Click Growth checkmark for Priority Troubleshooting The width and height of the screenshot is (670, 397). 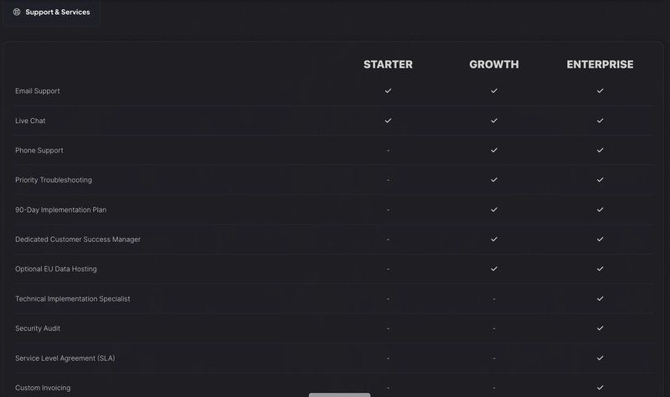(494, 180)
